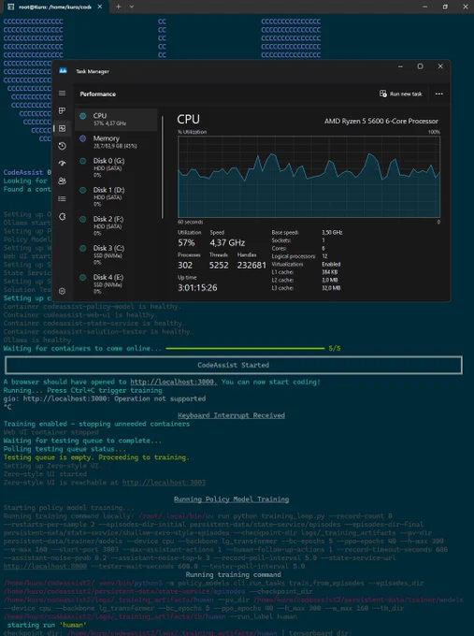This screenshot has height=636, width=474.
Task: Open the Users page in Task Manager
Action: tap(62, 181)
